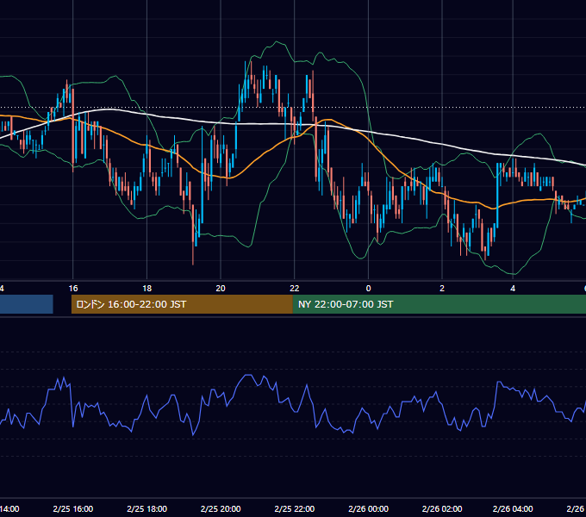
Task: Click the NY 22:00-07:00 JST session bar
Action: point(439,304)
